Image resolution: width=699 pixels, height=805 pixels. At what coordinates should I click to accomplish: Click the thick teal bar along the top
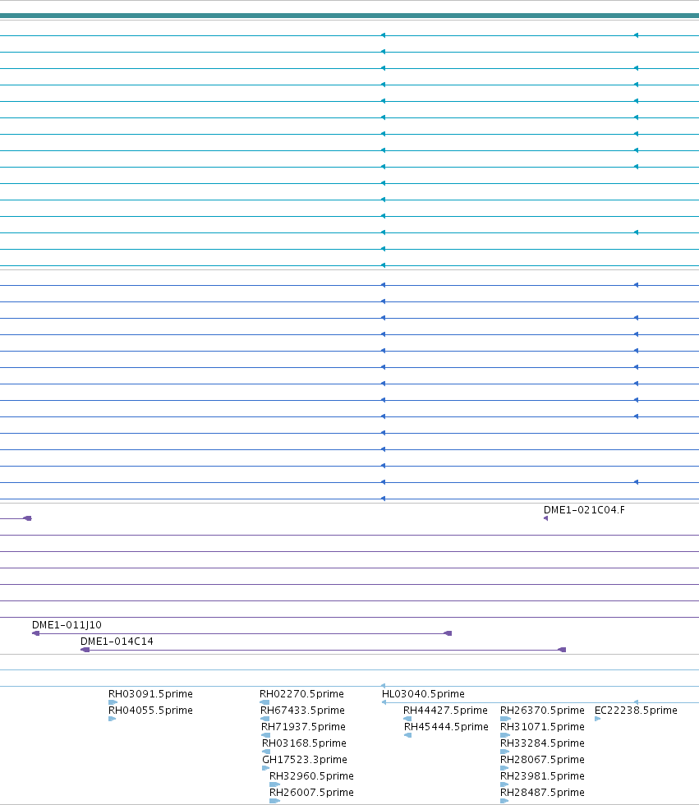click(350, 16)
